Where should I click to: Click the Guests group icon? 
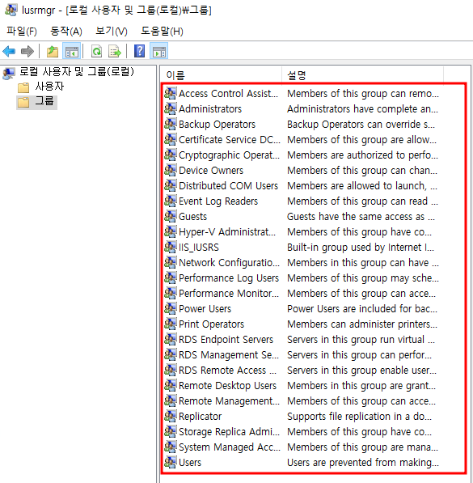coord(171,216)
